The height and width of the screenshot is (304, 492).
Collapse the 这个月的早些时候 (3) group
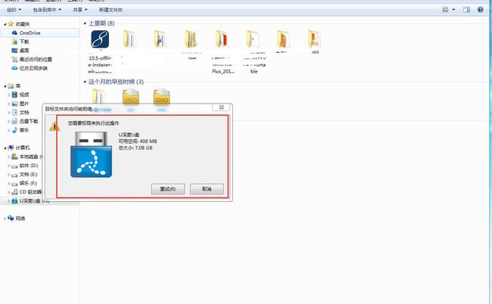point(85,82)
